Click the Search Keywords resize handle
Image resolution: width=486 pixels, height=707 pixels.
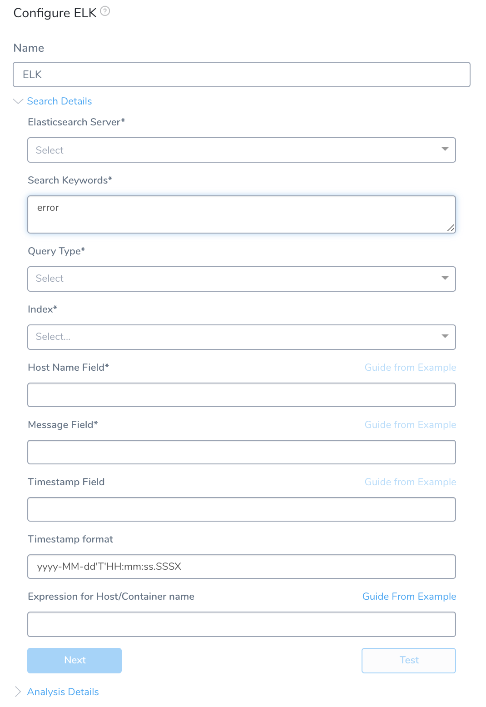451,228
